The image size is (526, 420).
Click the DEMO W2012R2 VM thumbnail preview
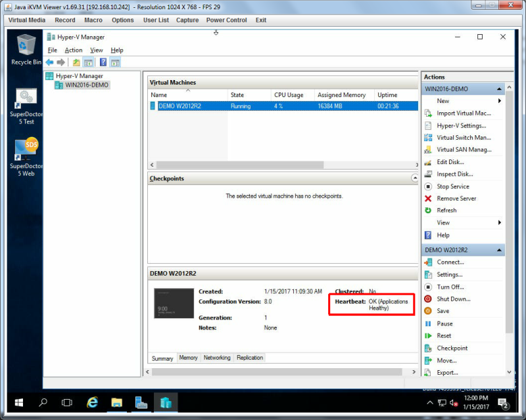(174, 303)
